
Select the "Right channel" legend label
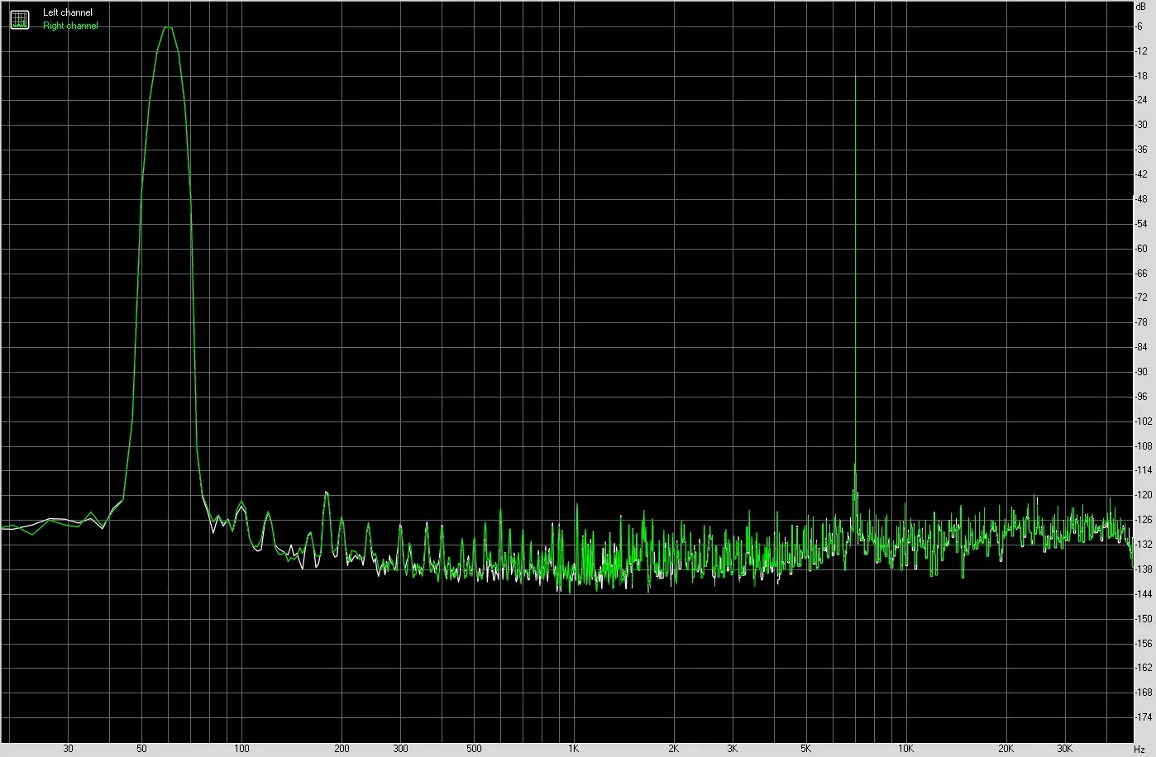(x=70, y=26)
